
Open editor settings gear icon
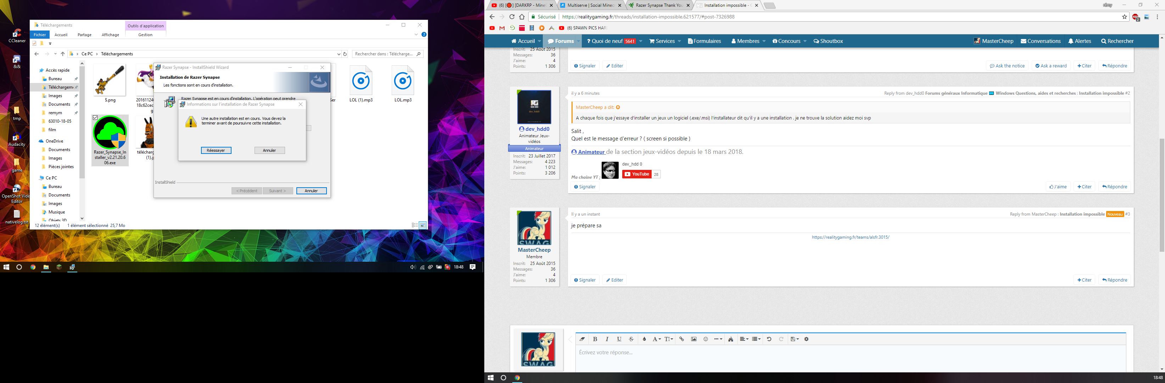pyautogui.click(x=806, y=339)
